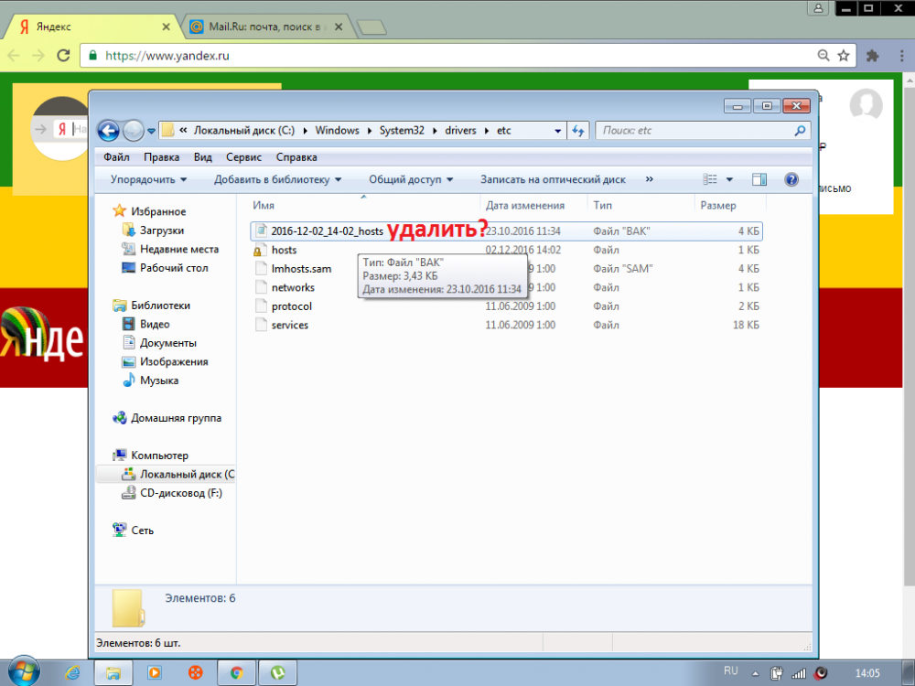The width and height of the screenshot is (915, 686).
Task: Select the hosts file with lock icon
Action: (284, 250)
